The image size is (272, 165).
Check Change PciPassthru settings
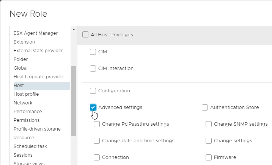(97, 124)
